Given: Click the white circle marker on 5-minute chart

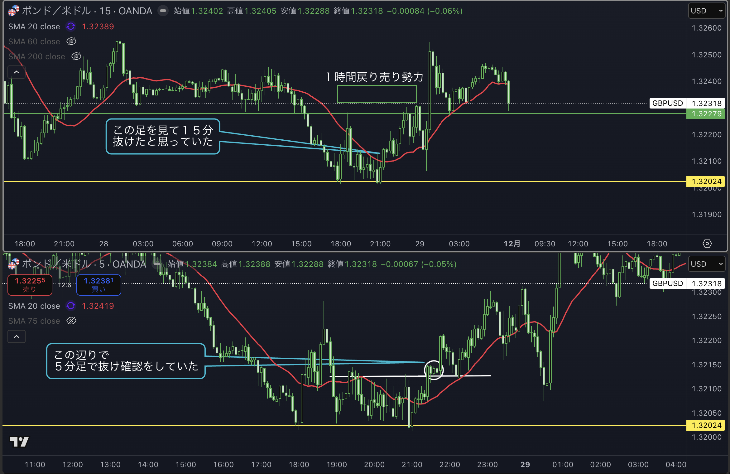Looking at the screenshot, I should click(434, 370).
